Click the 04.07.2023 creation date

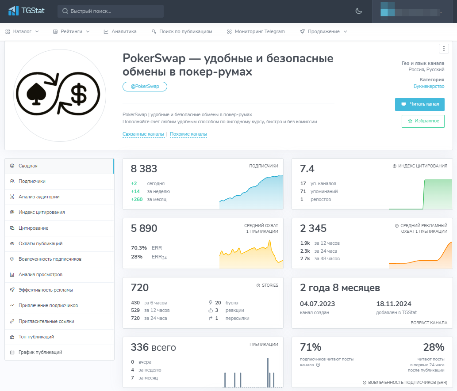click(x=317, y=304)
